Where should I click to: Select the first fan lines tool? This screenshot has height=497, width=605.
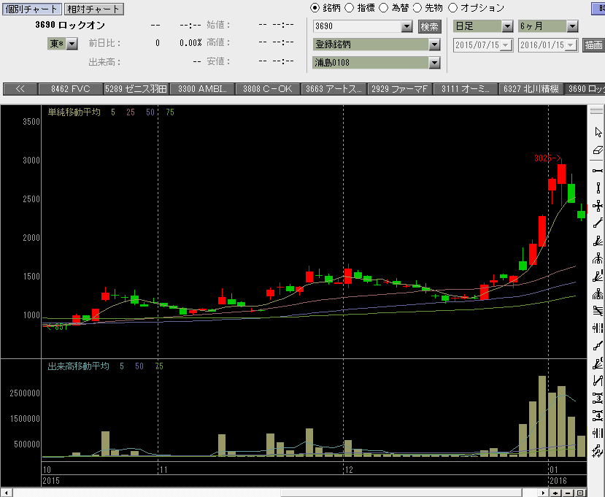(598, 241)
